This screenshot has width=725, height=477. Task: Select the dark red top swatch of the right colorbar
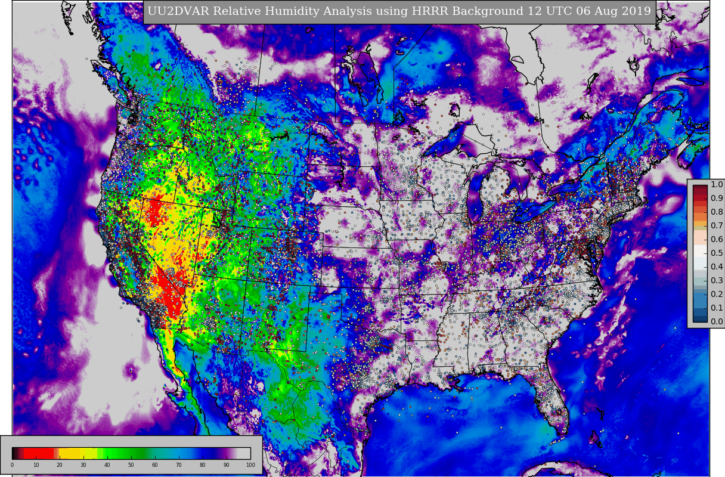(701, 188)
